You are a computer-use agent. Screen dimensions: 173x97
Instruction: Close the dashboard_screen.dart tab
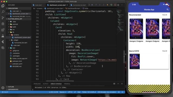point(67,5)
